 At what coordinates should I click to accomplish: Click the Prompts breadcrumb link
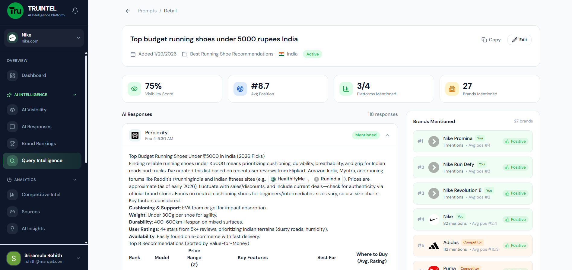point(147,11)
